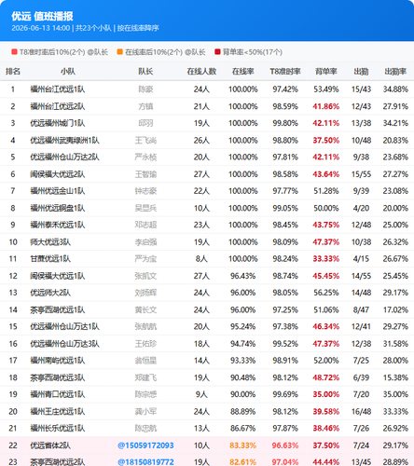Click the dark red 背单率<50% legend swatch

(217, 52)
